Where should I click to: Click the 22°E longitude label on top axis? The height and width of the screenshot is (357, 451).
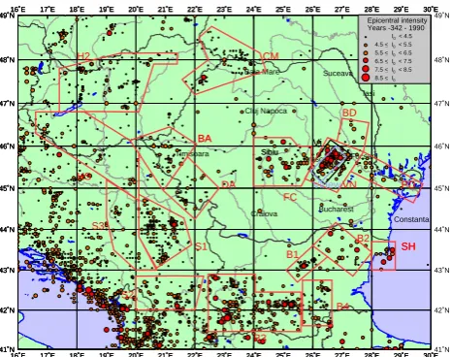coord(195,10)
